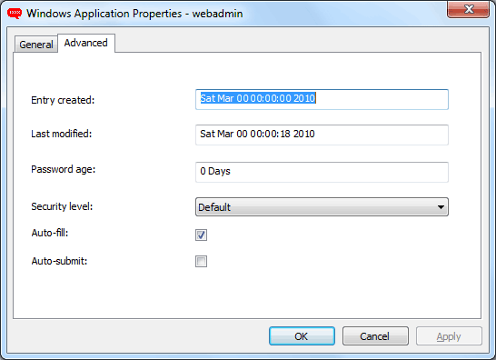
Task: Confirm with the OK button
Action: (302, 336)
